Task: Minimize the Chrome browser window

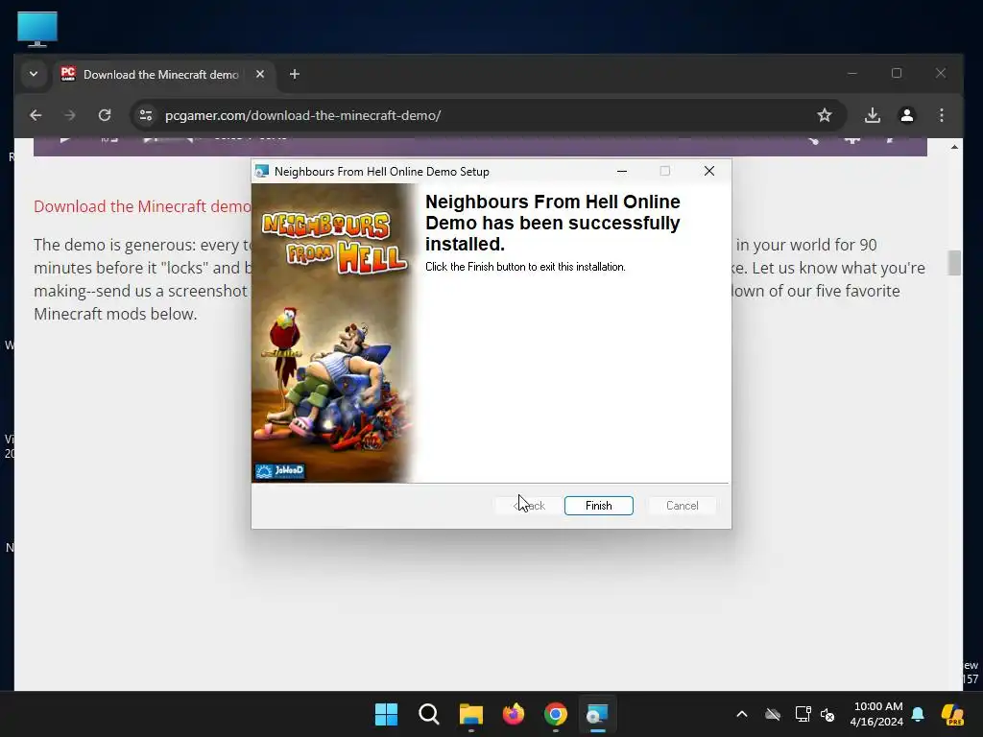Action: [852, 73]
